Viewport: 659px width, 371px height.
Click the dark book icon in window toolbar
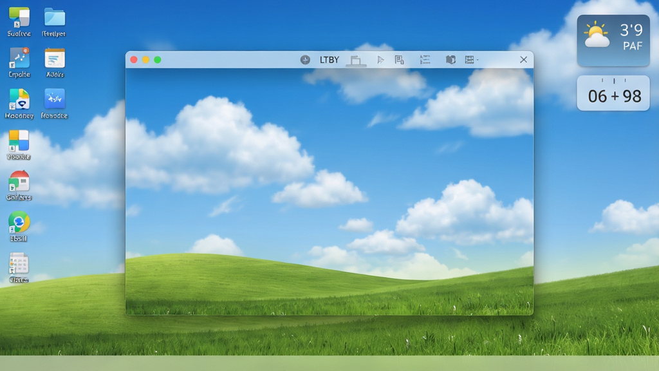pos(450,60)
